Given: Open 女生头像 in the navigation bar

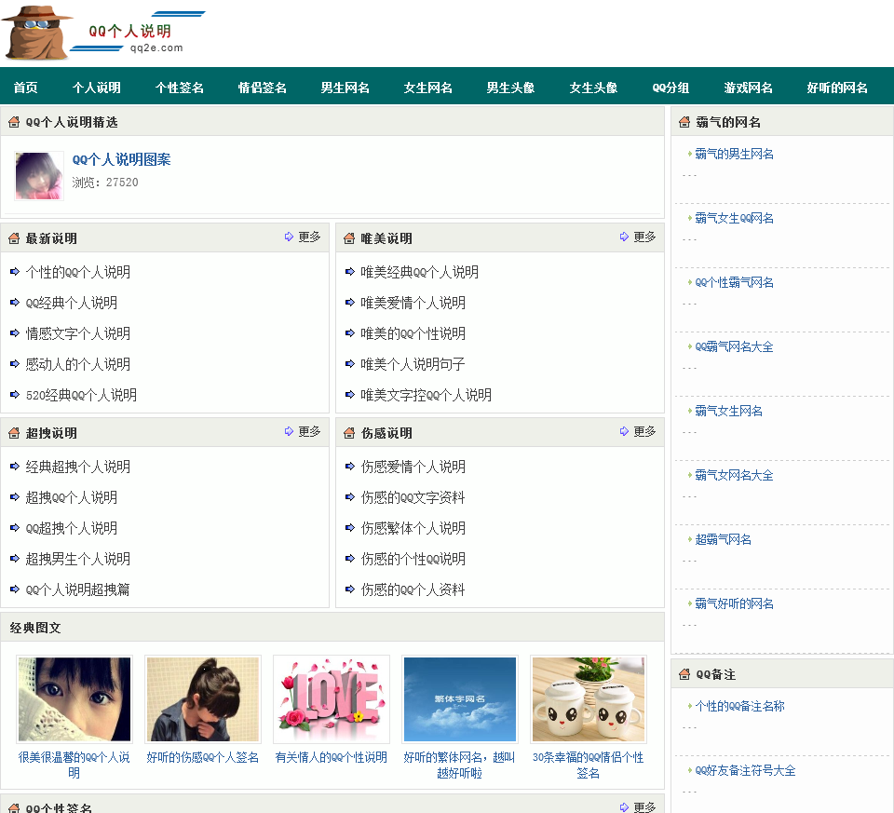Looking at the screenshot, I should point(593,88).
